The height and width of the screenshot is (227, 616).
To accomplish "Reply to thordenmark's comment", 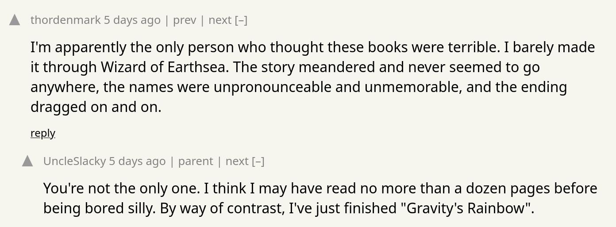I will tap(43, 133).
